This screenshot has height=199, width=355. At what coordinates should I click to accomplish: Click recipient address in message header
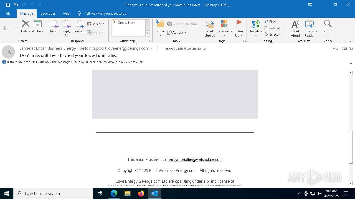tap(186, 49)
